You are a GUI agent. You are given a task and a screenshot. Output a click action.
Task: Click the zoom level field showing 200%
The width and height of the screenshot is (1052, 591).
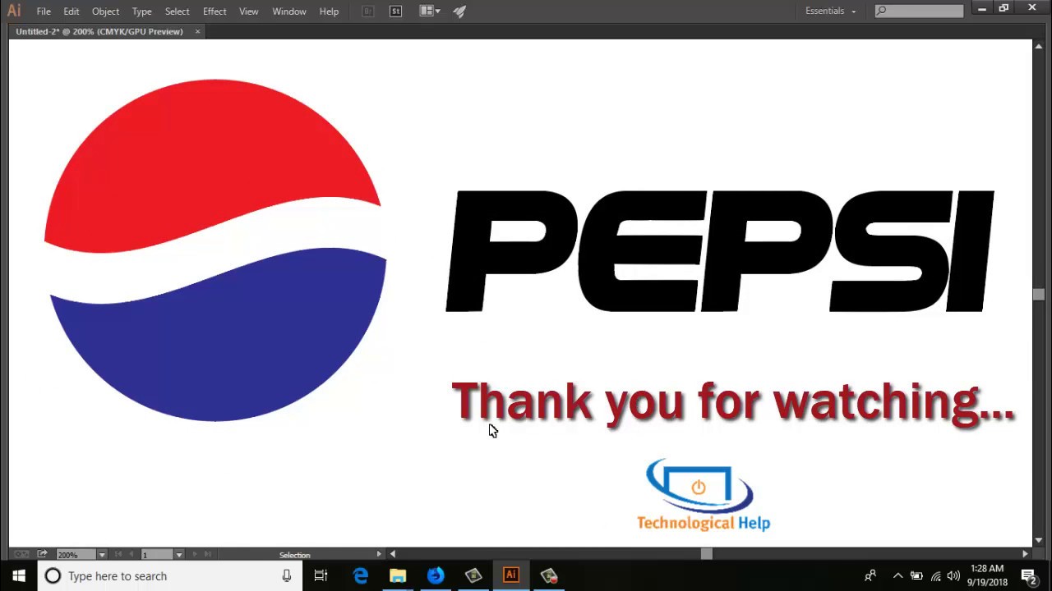coord(75,555)
